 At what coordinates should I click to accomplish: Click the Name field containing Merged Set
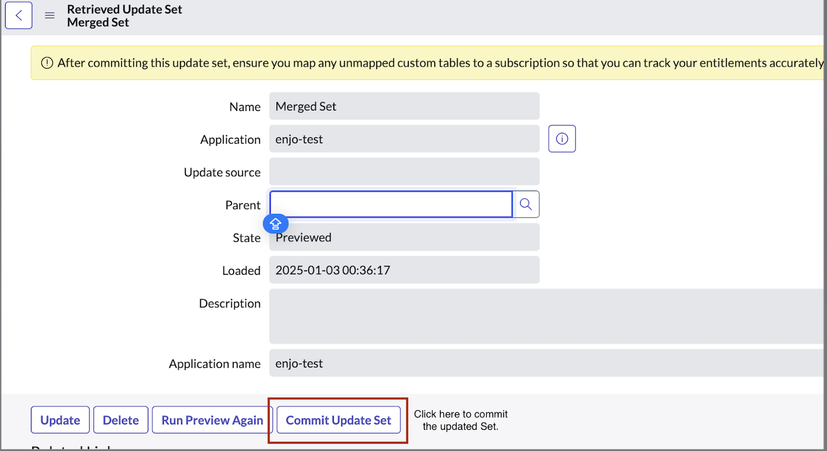(x=404, y=106)
